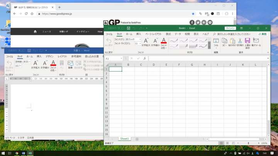The image size is (278, 156).
Task: Collapse the Excel ribbon with the caret
Action: click(268, 52)
